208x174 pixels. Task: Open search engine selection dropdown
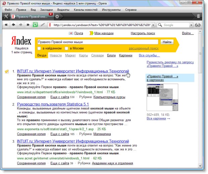point(191,25)
